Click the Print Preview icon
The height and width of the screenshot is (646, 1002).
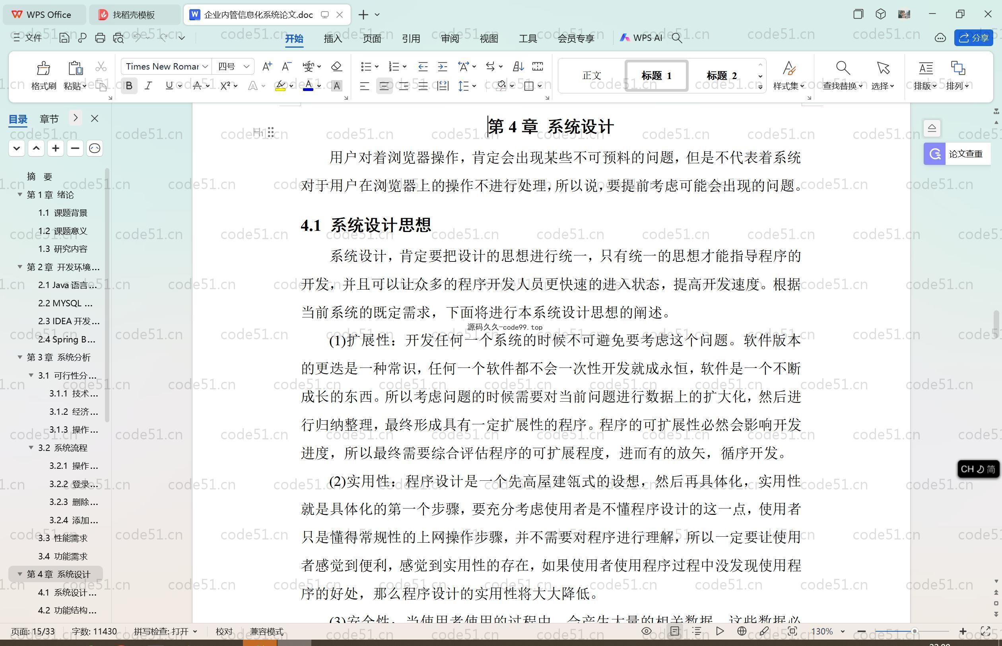[118, 38]
